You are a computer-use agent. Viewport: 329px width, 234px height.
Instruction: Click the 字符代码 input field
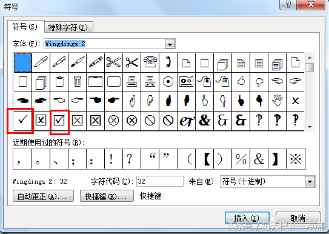[160, 181]
